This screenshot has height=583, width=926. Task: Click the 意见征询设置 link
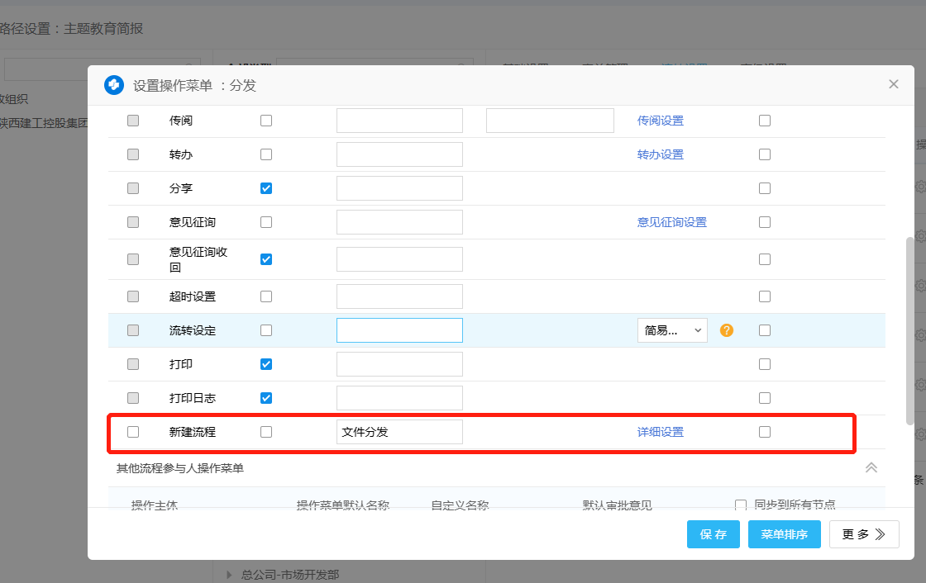click(671, 222)
